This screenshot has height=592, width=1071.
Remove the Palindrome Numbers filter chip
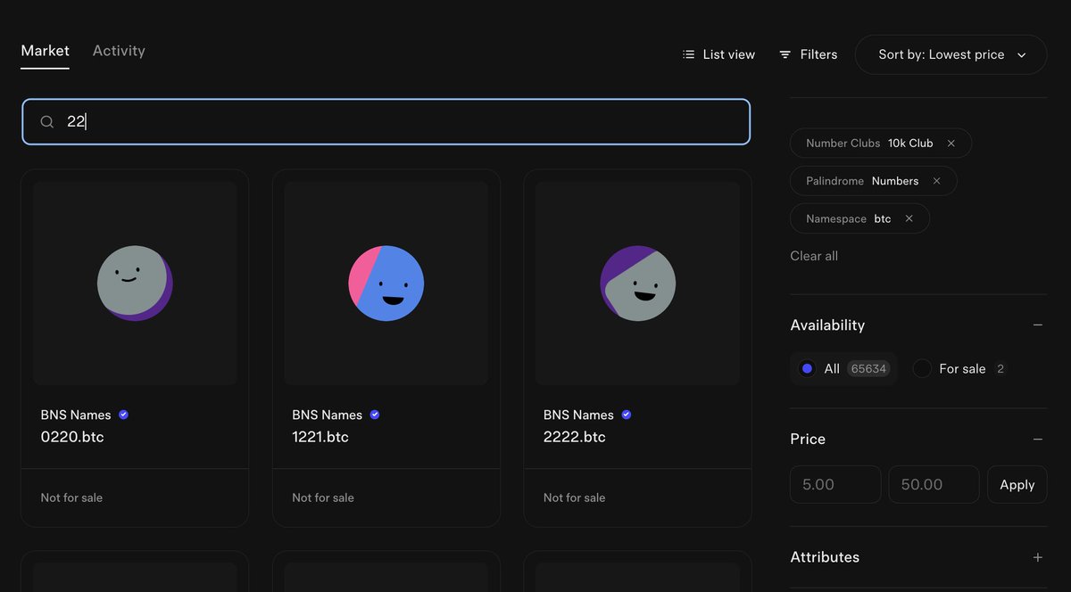(936, 181)
